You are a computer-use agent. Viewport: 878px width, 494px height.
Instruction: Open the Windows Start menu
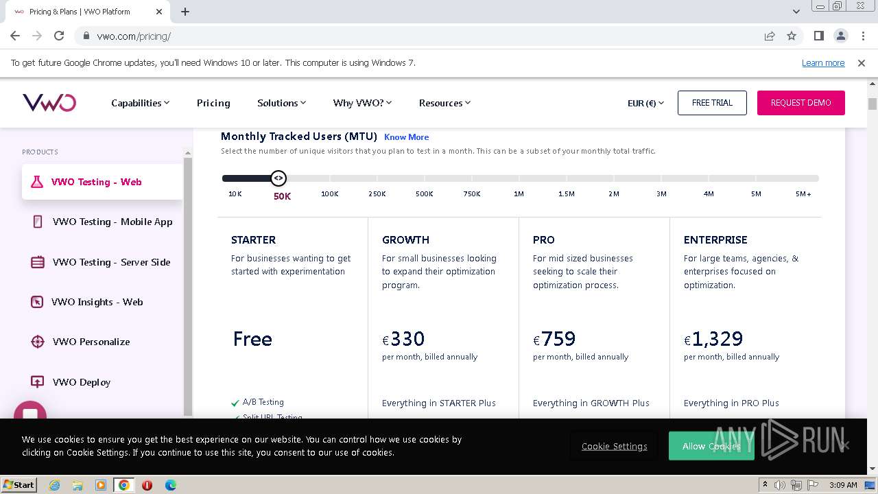[19, 485]
